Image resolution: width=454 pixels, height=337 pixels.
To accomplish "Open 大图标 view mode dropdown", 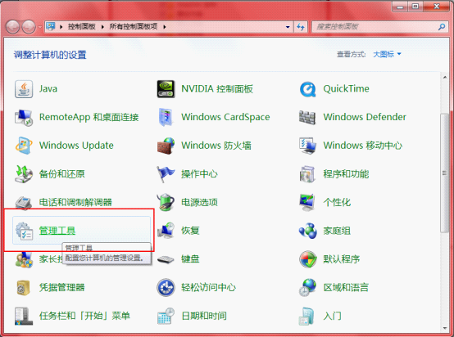I will click(x=387, y=54).
